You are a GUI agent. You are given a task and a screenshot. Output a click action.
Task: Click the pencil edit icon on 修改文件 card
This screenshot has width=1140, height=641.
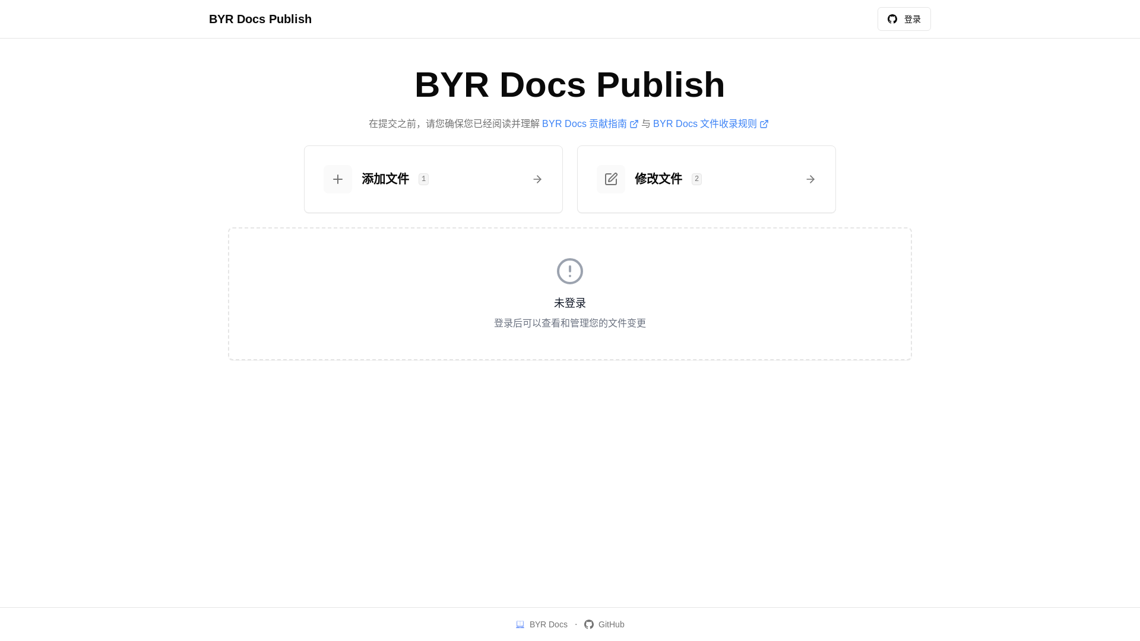pyautogui.click(x=611, y=179)
